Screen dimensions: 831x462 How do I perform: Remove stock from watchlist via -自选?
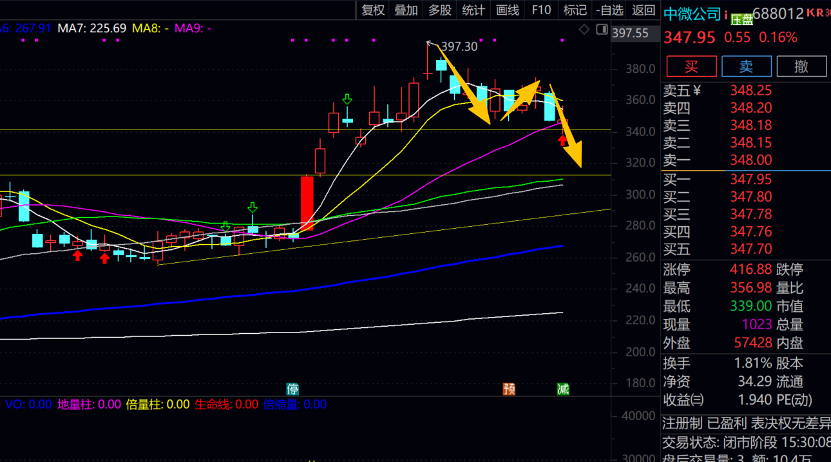[x=609, y=10]
